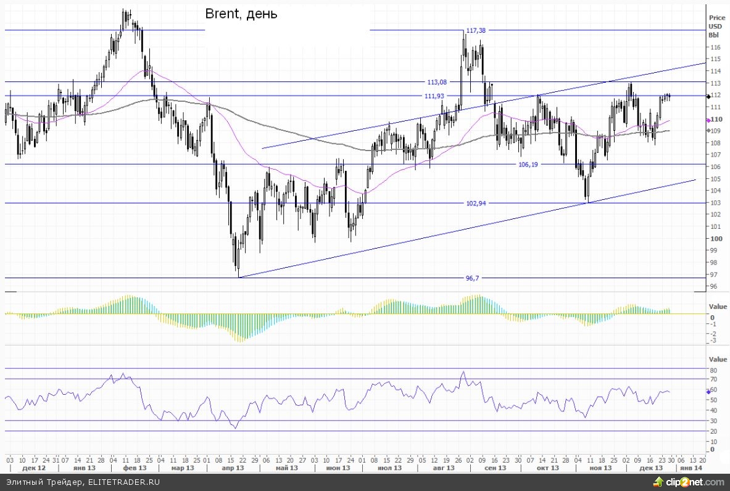
Task: Select the 102,94 level label
Action: tap(478, 203)
